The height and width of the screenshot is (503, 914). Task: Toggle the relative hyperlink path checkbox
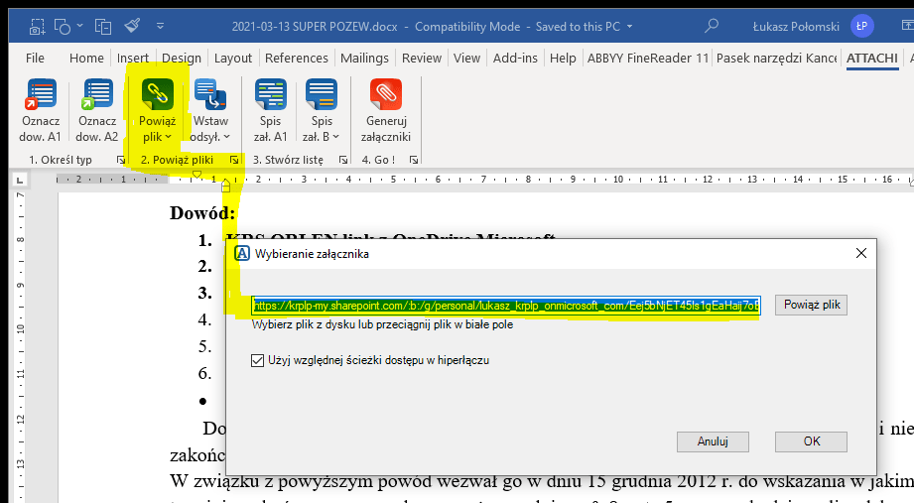pos(258,361)
